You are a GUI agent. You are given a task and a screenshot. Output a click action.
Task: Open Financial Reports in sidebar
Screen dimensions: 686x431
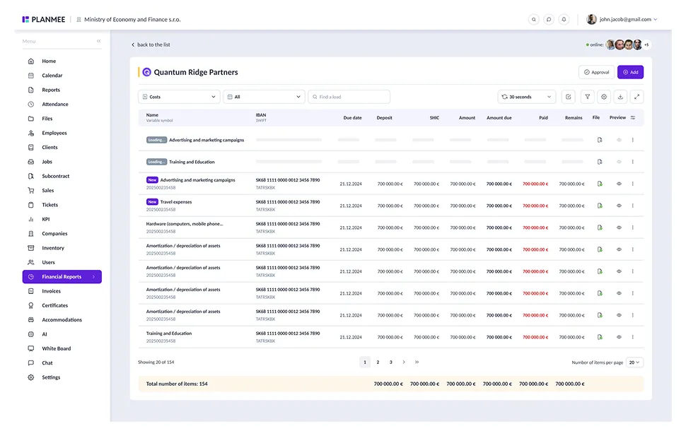click(62, 277)
